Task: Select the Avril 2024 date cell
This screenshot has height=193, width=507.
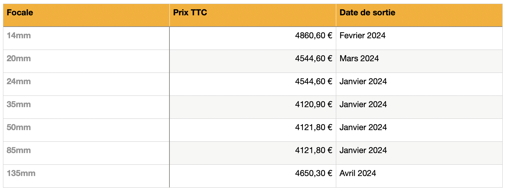Action: [x=358, y=173]
